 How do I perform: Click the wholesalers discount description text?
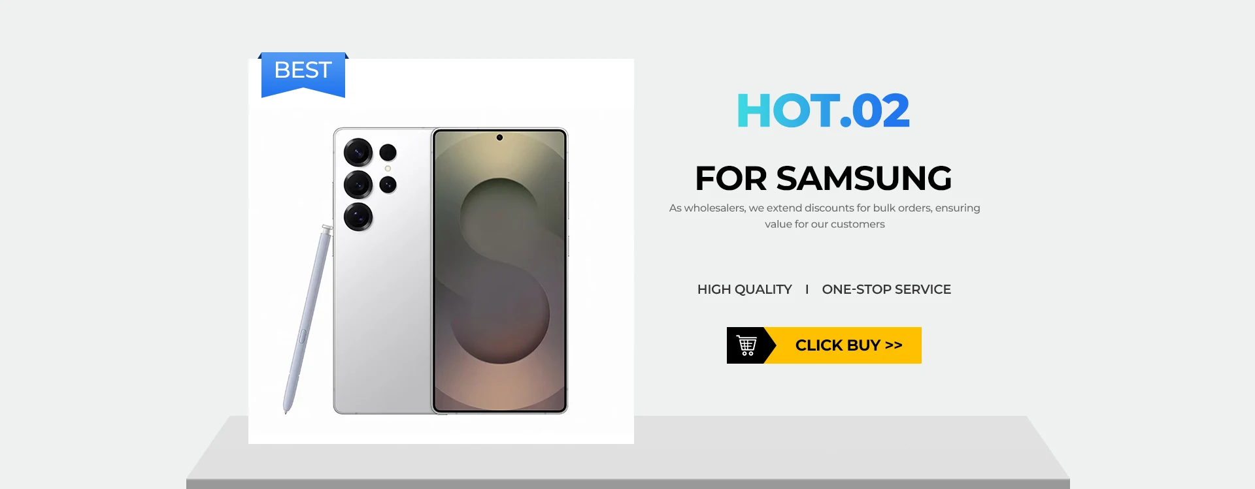[824, 216]
